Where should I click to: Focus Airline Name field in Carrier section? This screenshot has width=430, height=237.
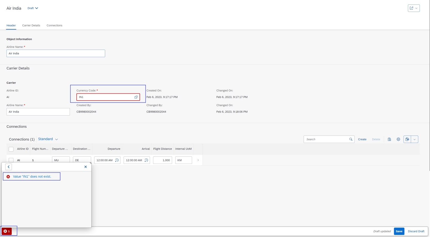pos(38,112)
